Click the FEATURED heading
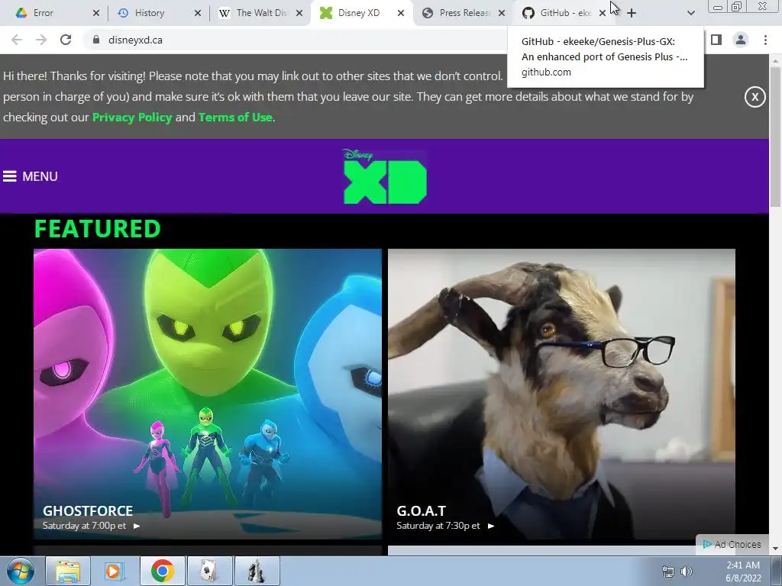Screen dimensions: 782x586 (97, 229)
